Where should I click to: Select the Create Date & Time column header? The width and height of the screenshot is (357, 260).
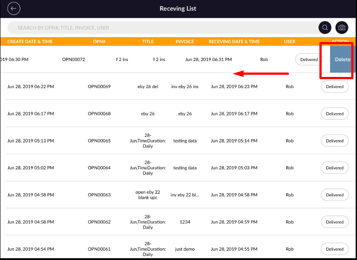[x=30, y=42]
